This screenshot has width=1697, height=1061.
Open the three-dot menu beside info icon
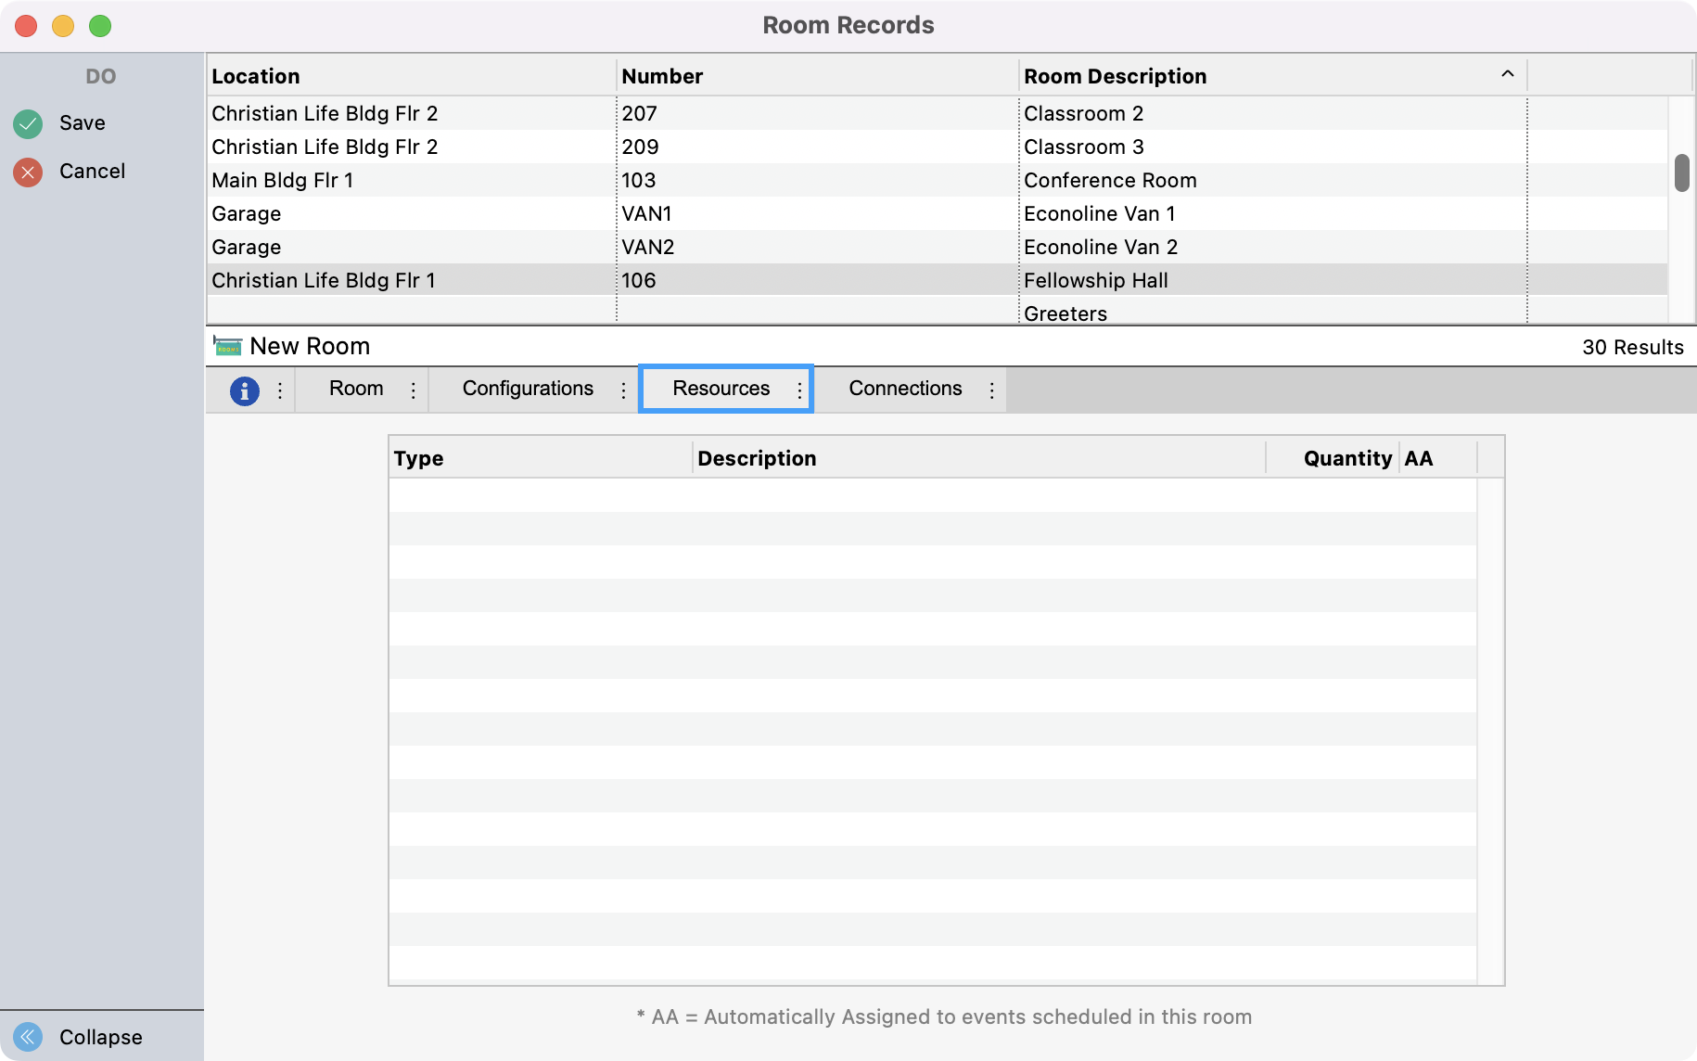[280, 390]
